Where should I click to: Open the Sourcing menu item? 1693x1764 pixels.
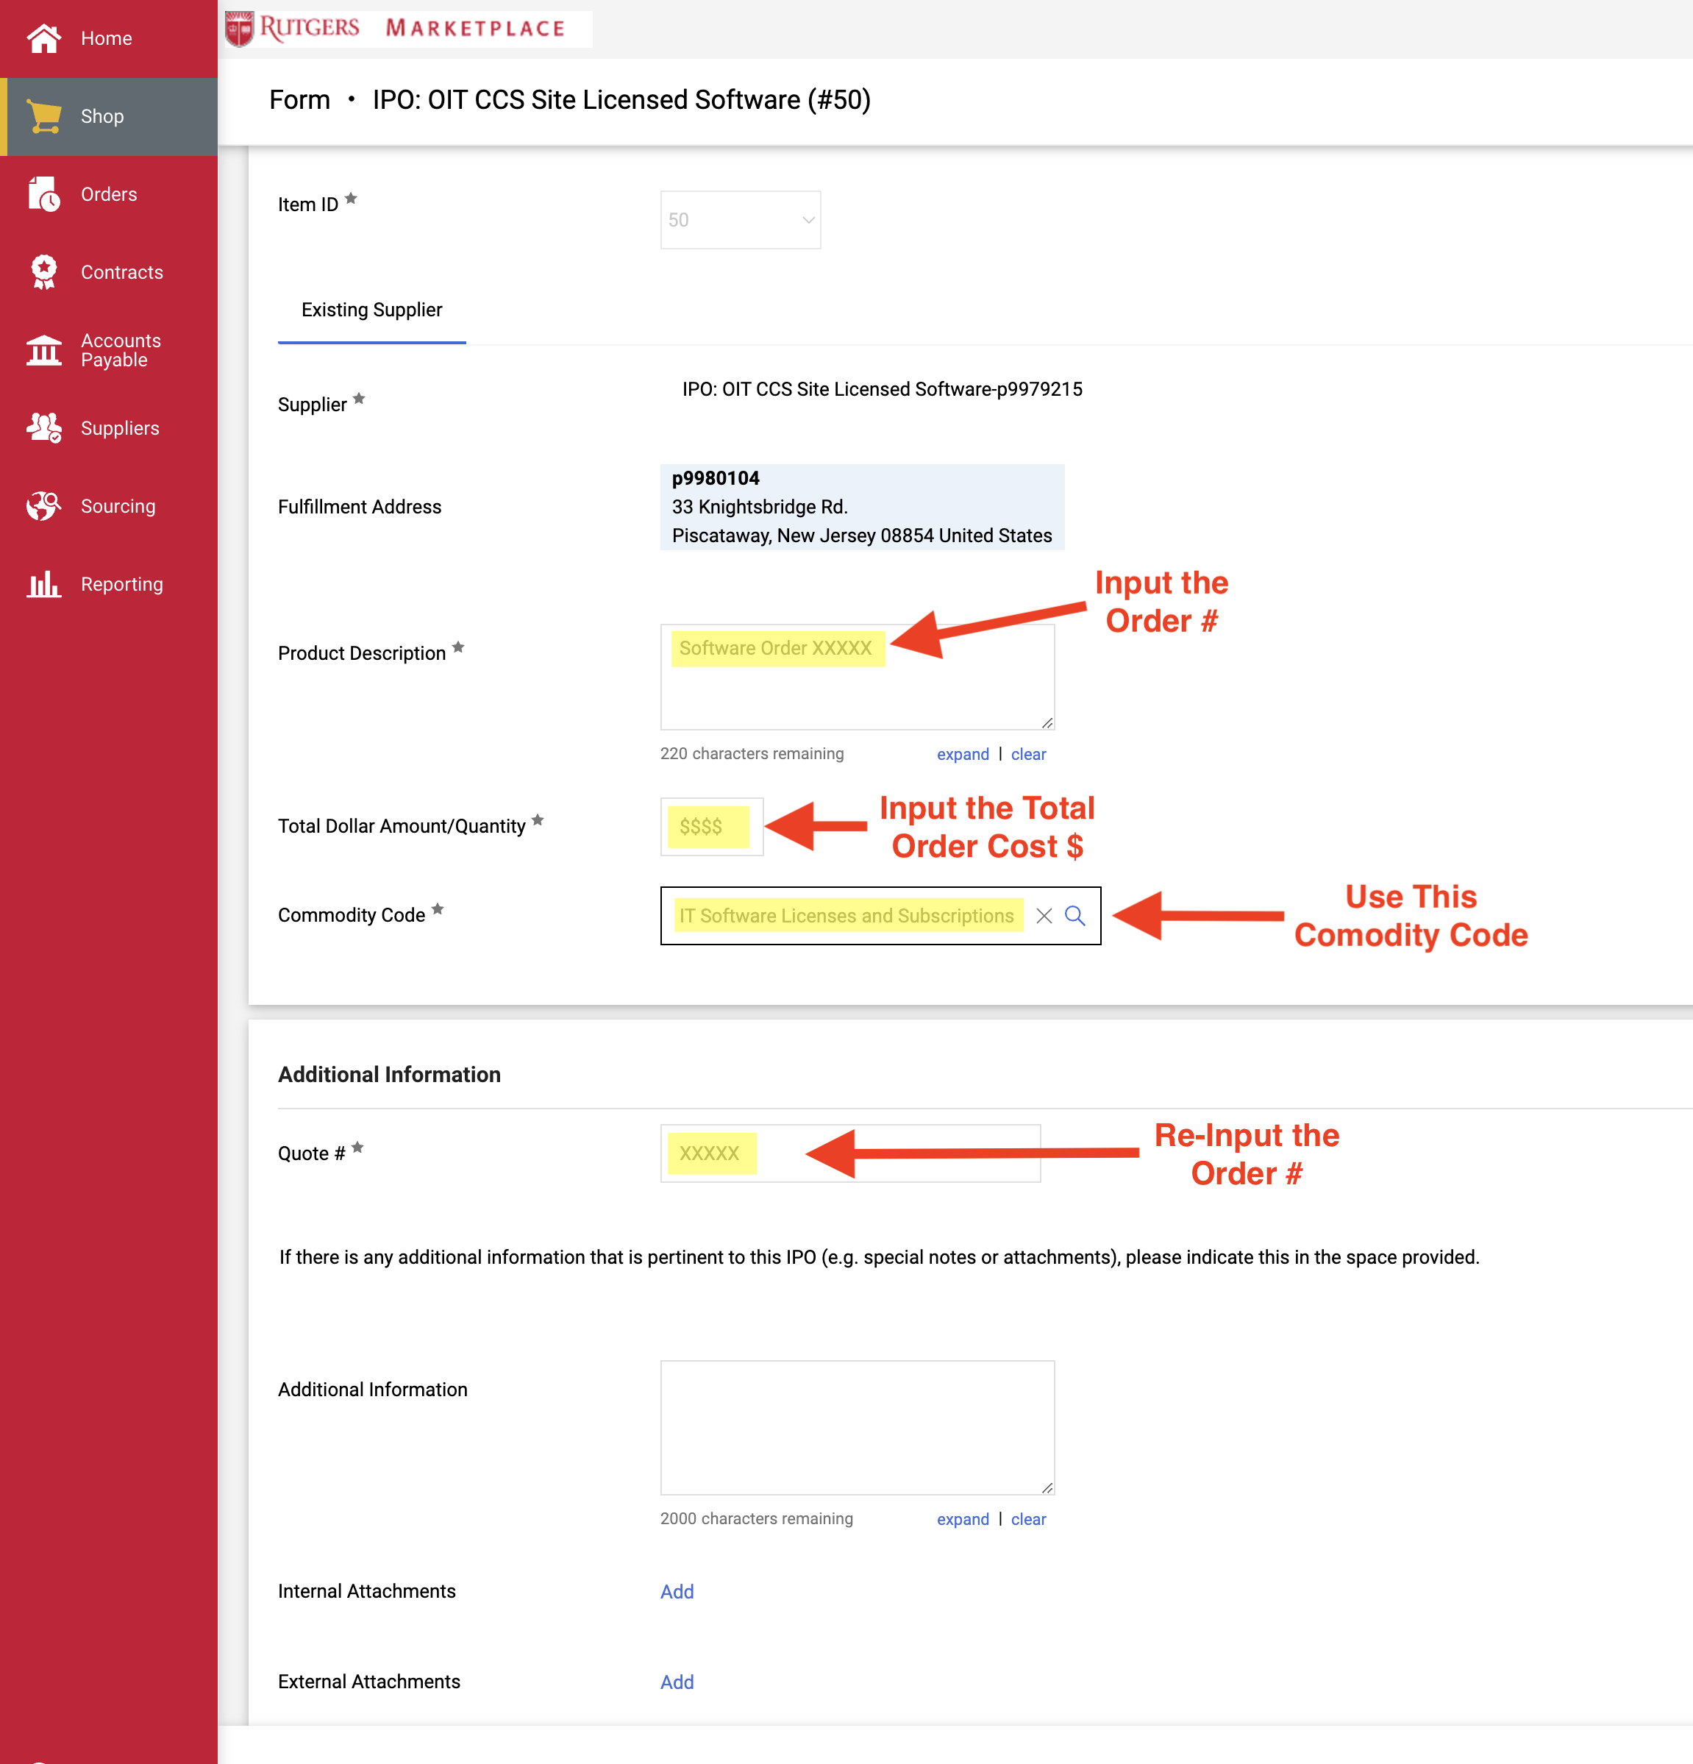point(108,506)
